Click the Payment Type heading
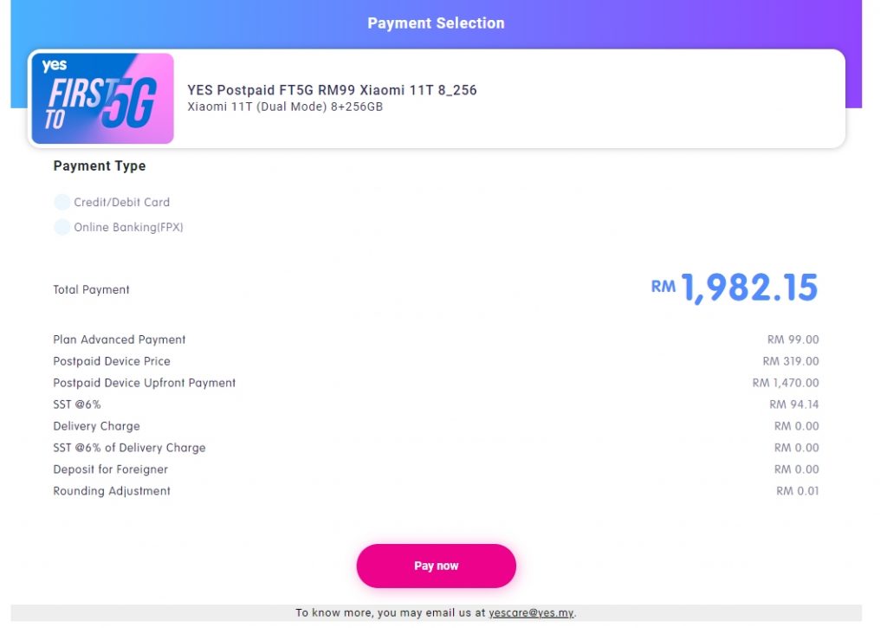Screen dimensions: 887x628 100,166
